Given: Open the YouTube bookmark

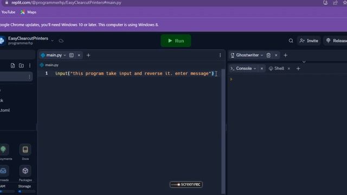Looking at the screenshot, I should coord(8,12).
